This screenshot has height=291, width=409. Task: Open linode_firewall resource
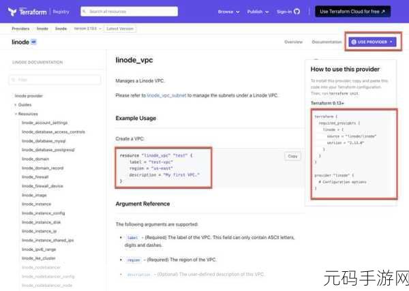[35, 177]
